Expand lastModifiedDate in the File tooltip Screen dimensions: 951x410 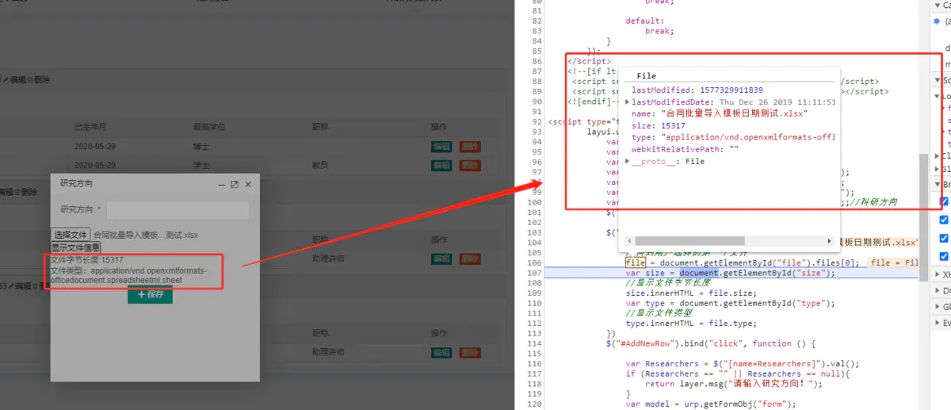click(x=628, y=102)
